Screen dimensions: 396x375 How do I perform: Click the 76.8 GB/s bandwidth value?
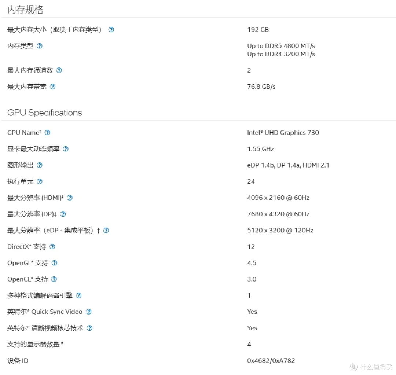point(261,87)
